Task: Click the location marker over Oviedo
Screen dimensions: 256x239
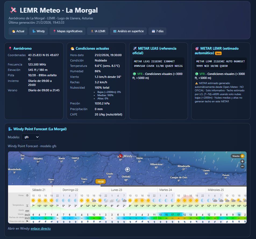Action: pyautogui.click(x=127, y=169)
